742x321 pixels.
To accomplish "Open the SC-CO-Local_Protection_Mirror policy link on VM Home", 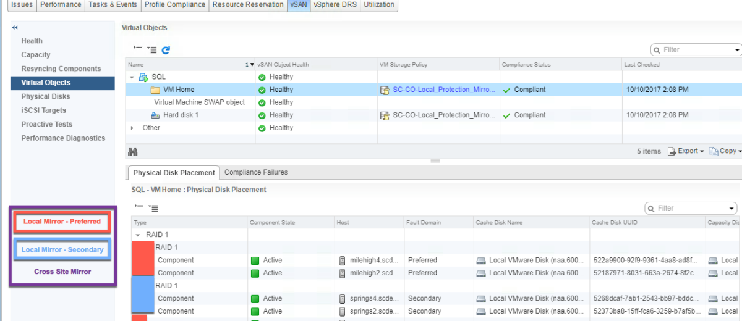I will (444, 90).
